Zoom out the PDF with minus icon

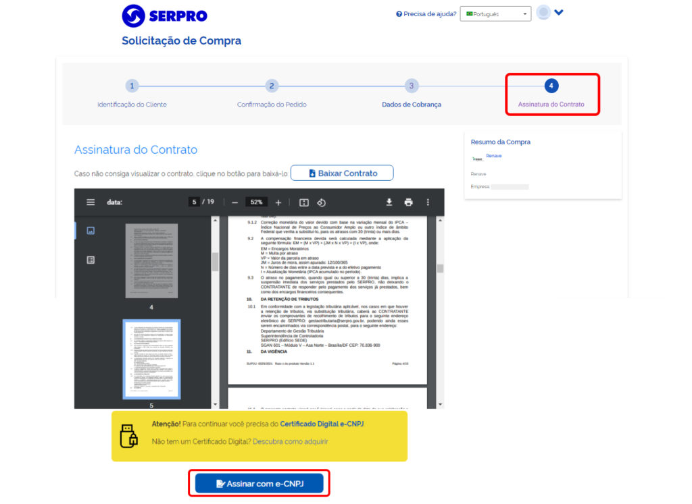[234, 202]
